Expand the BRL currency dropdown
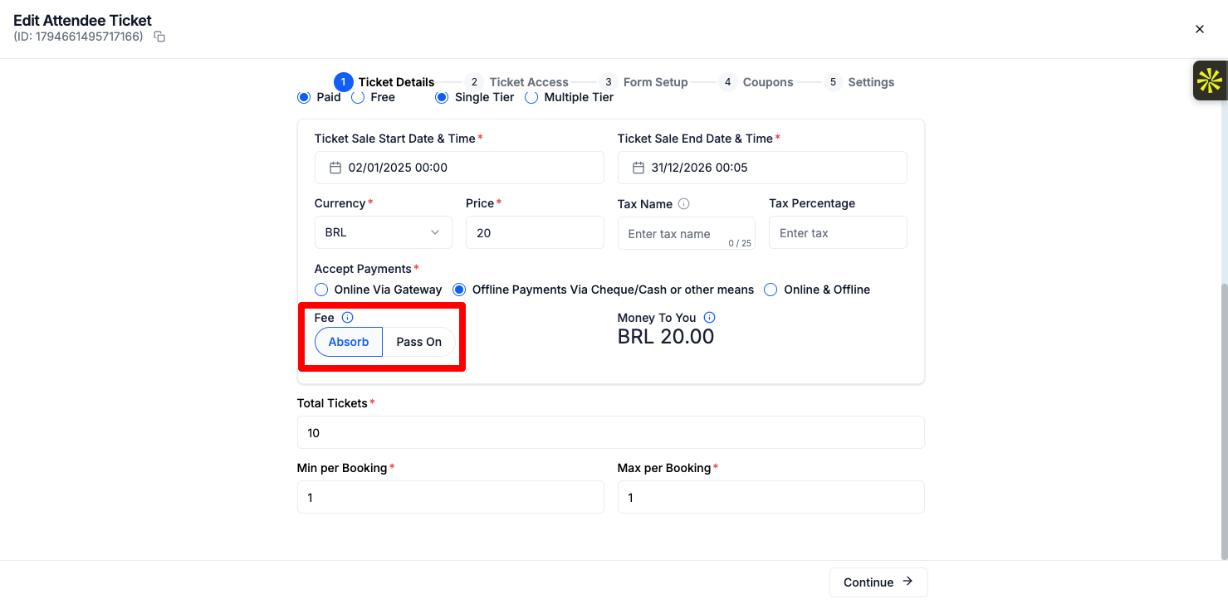Image resolution: width=1228 pixels, height=604 pixels. [384, 232]
